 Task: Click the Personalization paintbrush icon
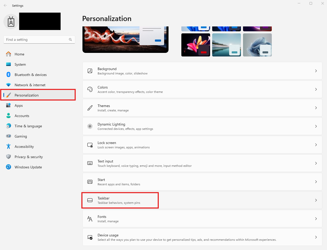click(8, 95)
